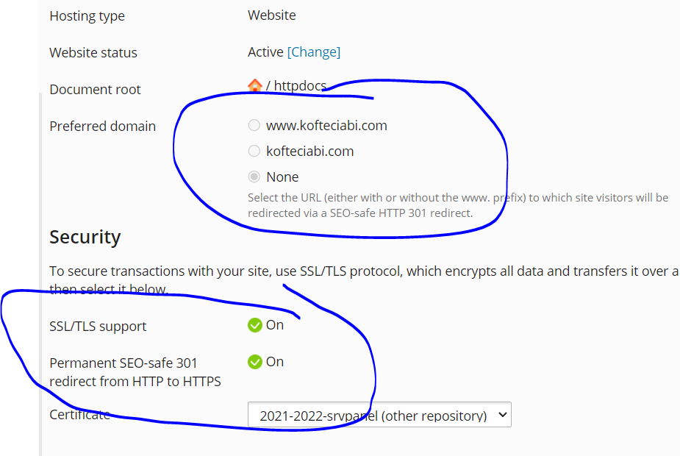Viewport: 680px width, 456px height.
Task: Click the Preferred domain field label
Action: point(102,127)
